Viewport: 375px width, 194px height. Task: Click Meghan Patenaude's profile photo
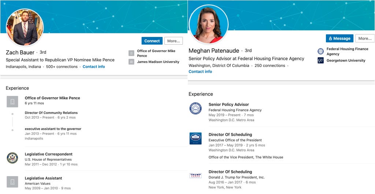click(x=208, y=25)
